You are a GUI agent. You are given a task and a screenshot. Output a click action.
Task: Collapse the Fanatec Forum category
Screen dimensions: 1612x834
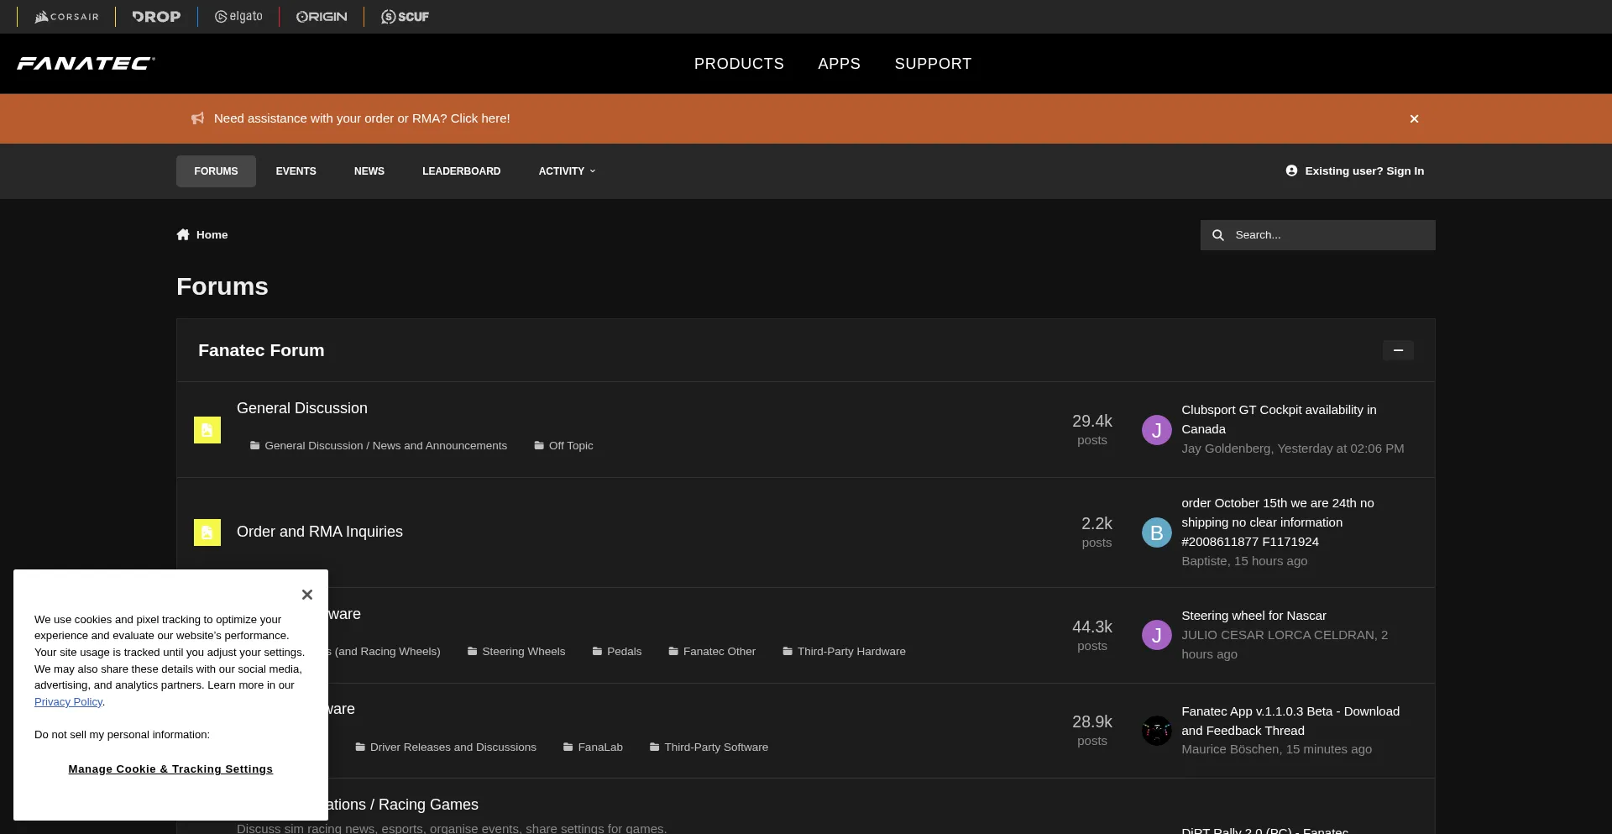point(1398,350)
